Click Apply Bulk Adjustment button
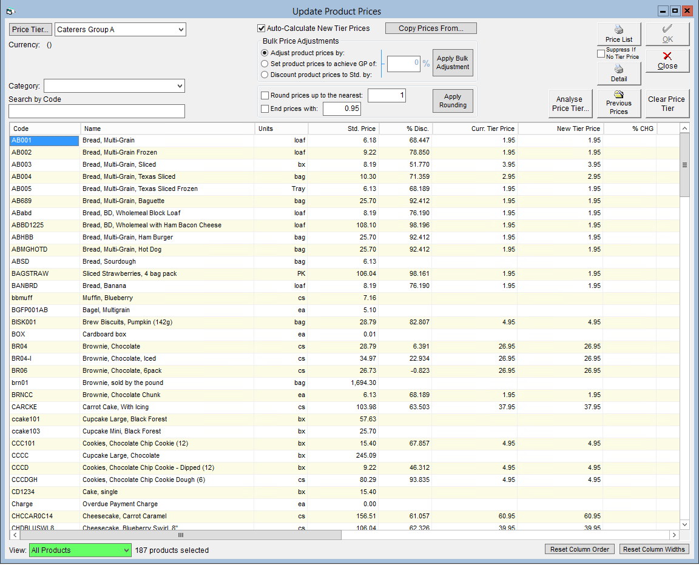Image resolution: width=699 pixels, height=565 pixels. click(x=453, y=63)
